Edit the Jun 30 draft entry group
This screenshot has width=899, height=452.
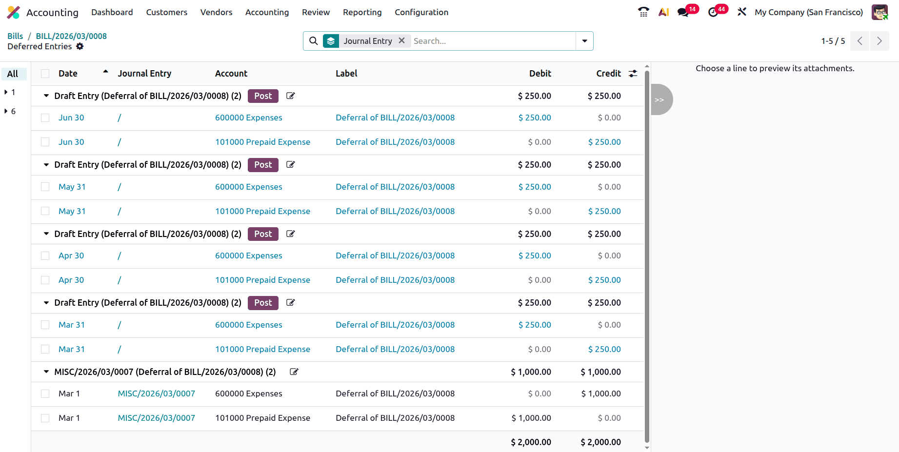(x=290, y=96)
